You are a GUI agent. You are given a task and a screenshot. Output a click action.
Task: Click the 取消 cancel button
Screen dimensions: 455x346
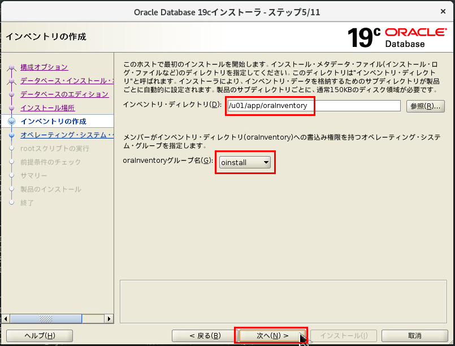[415, 336]
